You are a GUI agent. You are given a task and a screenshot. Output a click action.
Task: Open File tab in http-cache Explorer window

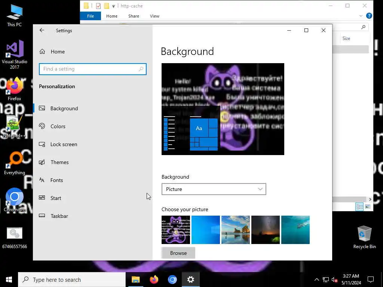tap(91, 16)
